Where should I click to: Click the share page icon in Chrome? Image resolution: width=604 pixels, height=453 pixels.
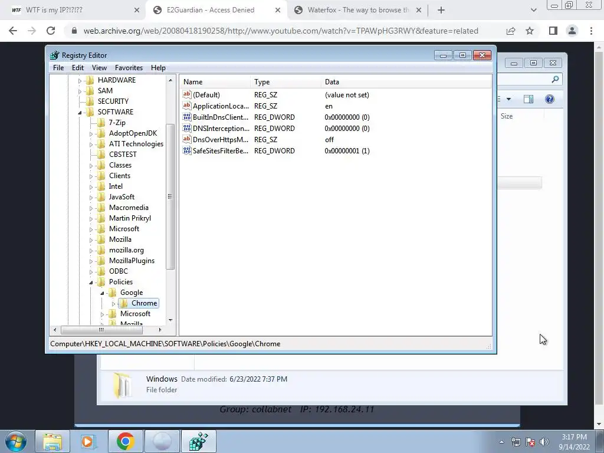(x=511, y=31)
